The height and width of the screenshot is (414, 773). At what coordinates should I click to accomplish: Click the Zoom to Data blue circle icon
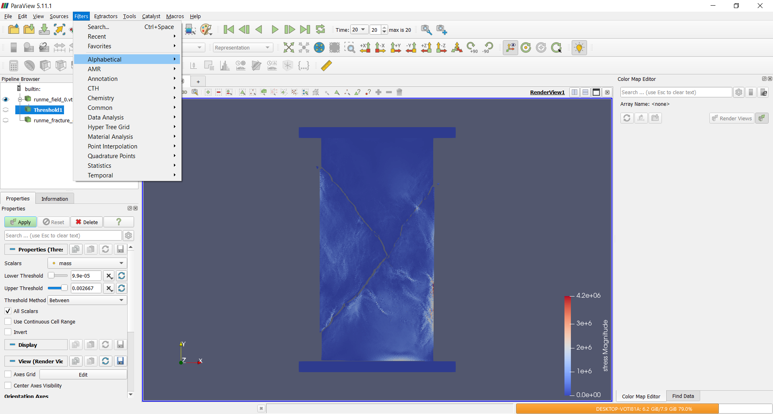point(319,47)
